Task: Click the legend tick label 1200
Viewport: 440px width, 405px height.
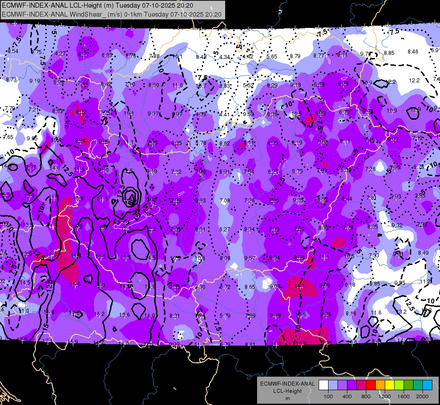Action: tap(384, 396)
